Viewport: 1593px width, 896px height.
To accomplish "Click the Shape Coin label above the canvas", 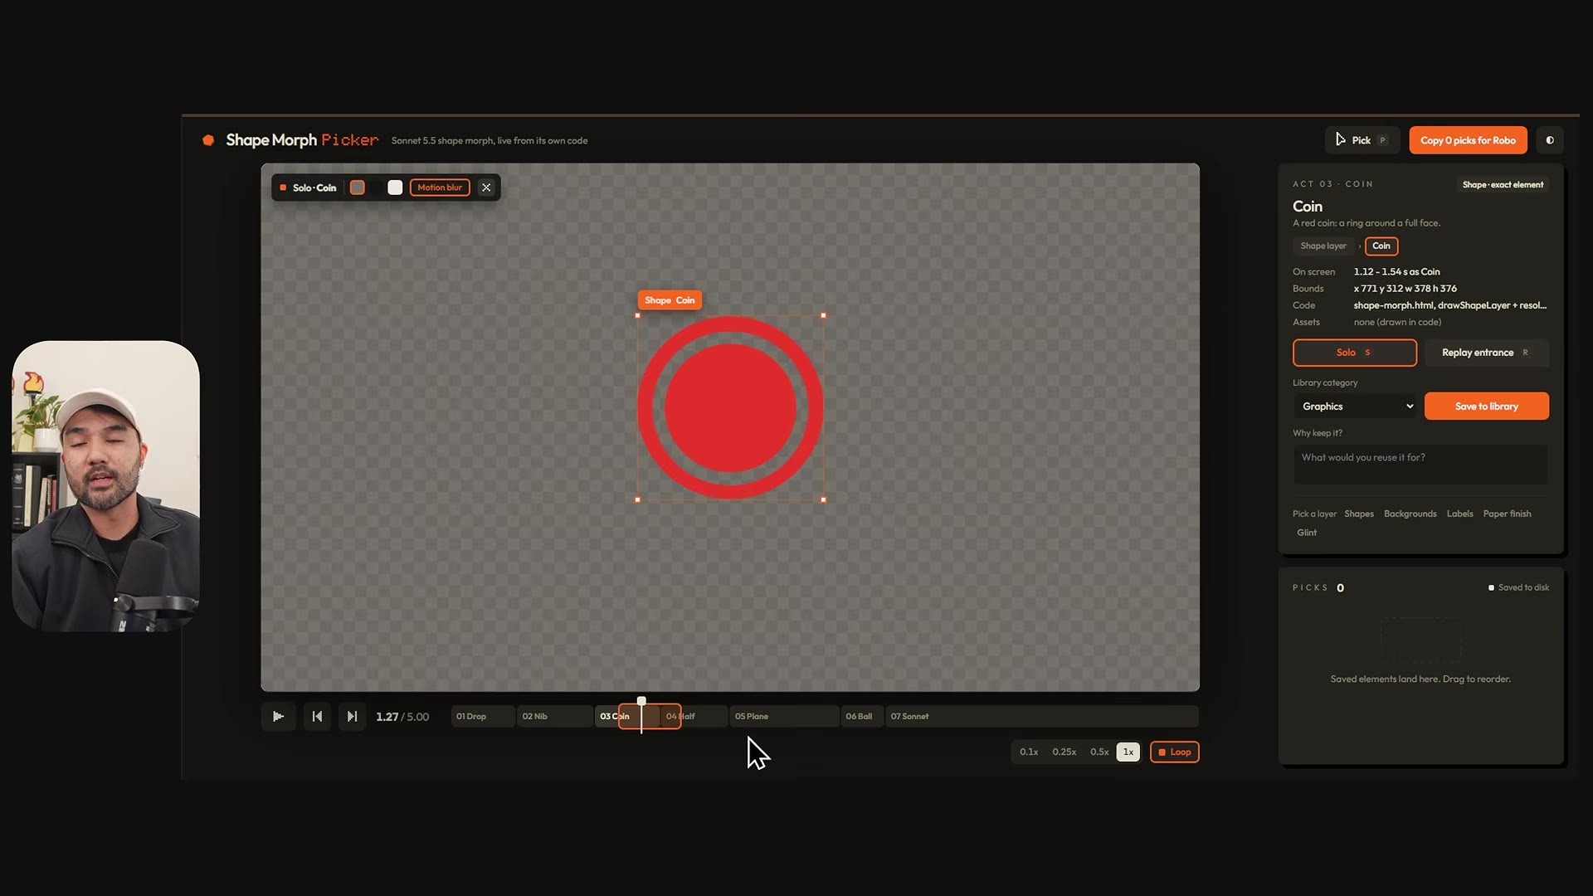I will pos(670,300).
